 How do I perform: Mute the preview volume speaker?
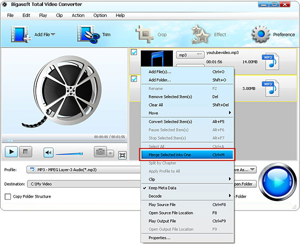pos(48,152)
